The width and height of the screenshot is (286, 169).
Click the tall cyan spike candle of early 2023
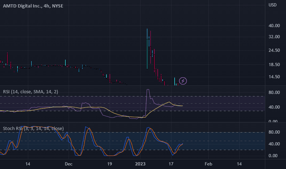point(147,49)
